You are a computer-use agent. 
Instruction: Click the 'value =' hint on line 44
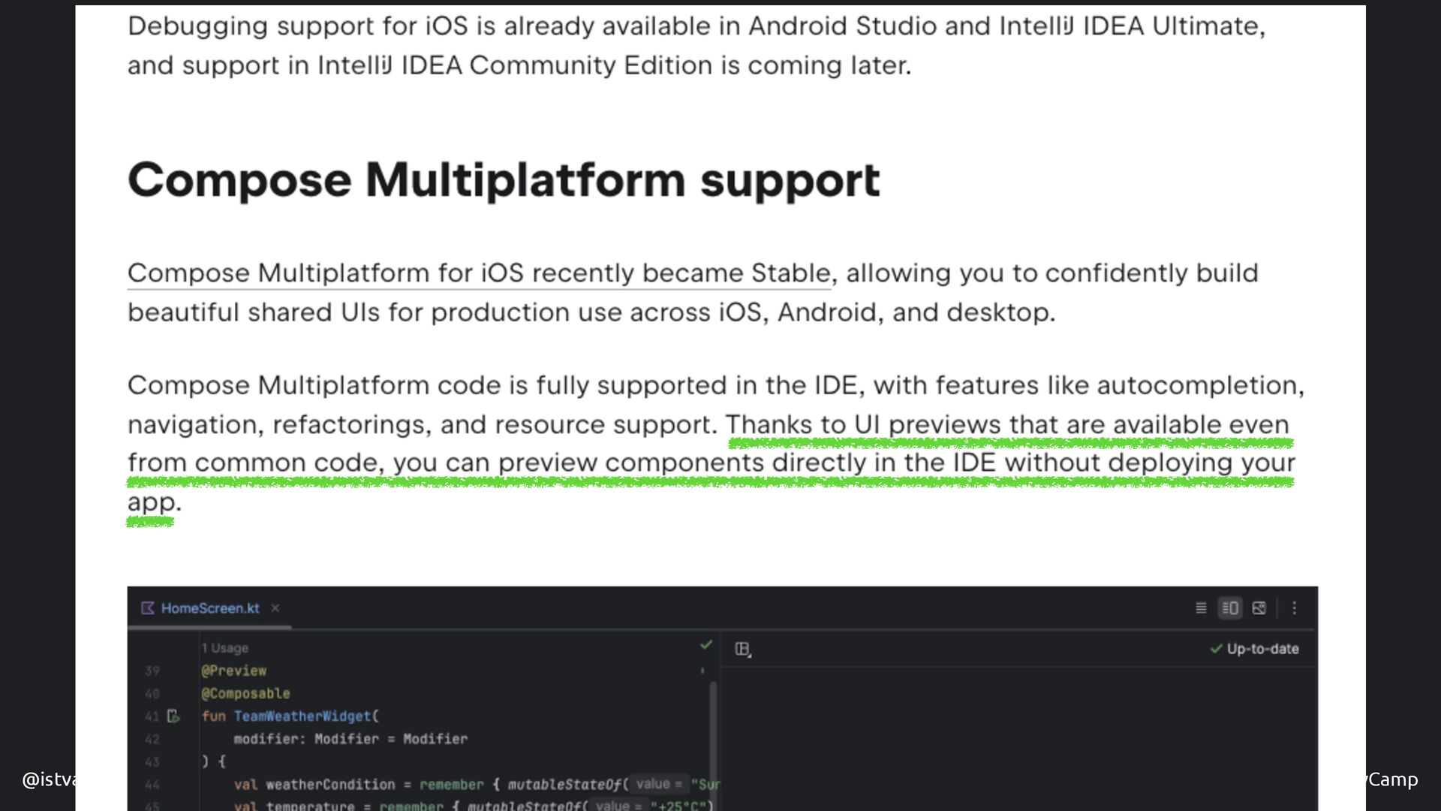click(658, 784)
